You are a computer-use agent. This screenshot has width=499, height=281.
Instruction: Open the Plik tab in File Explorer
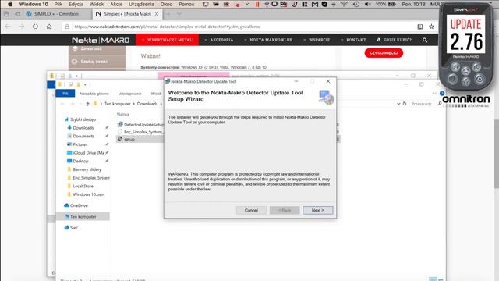(x=65, y=94)
